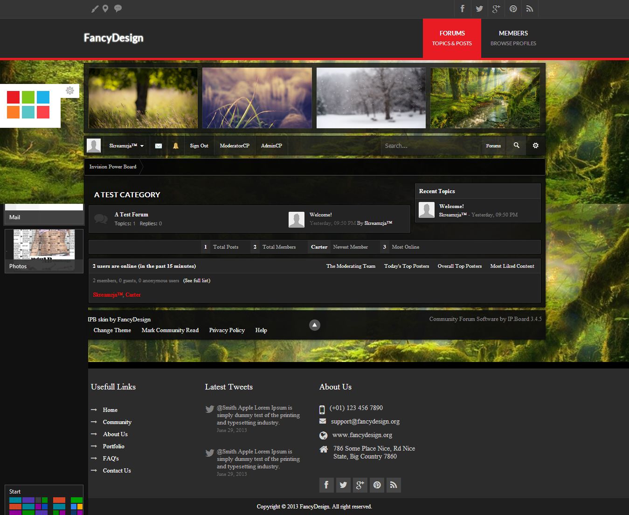Select the tree in meadow thumbnail image

[143, 98]
